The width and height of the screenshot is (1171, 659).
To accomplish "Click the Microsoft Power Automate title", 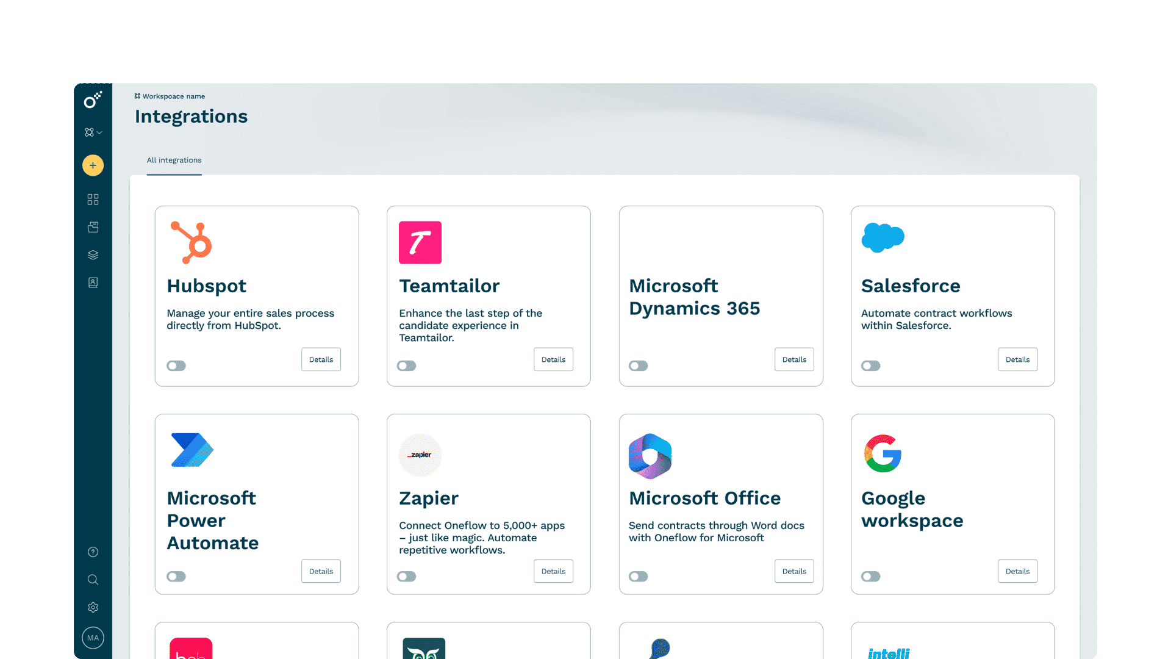I will click(x=213, y=520).
